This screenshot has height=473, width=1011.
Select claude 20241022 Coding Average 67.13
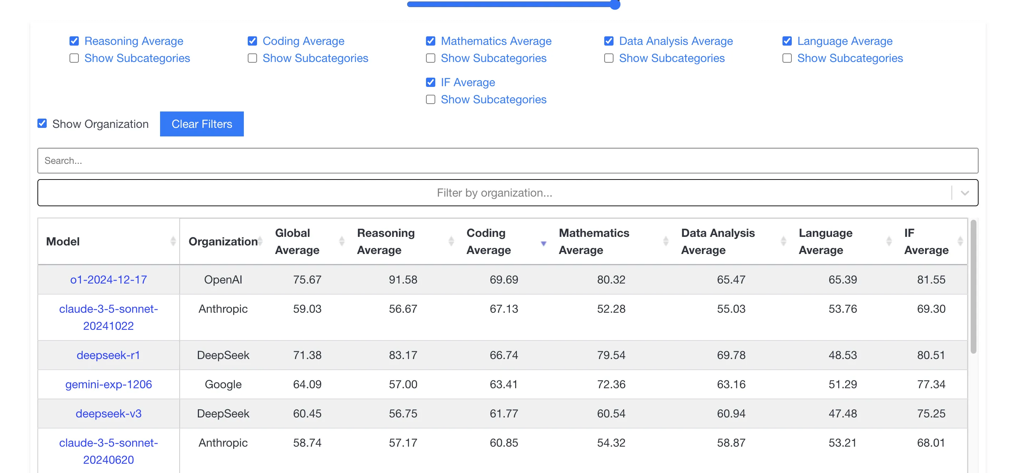(x=503, y=309)
